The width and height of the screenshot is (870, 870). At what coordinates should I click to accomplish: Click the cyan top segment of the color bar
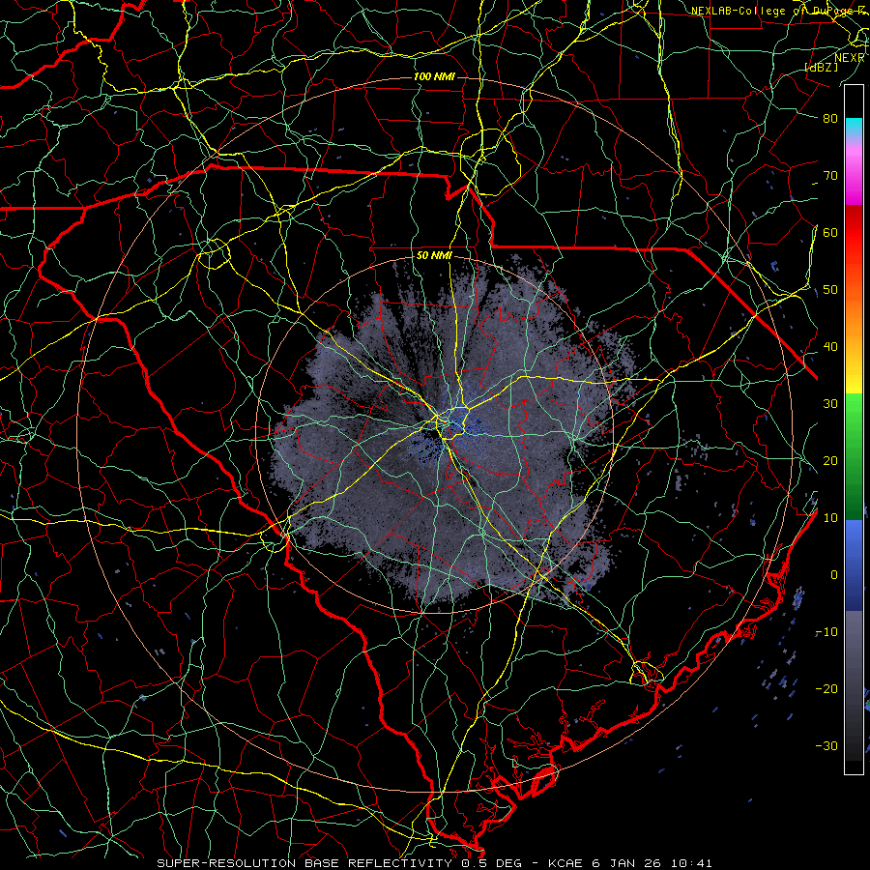pyautogui.click(x=854, y=127)
